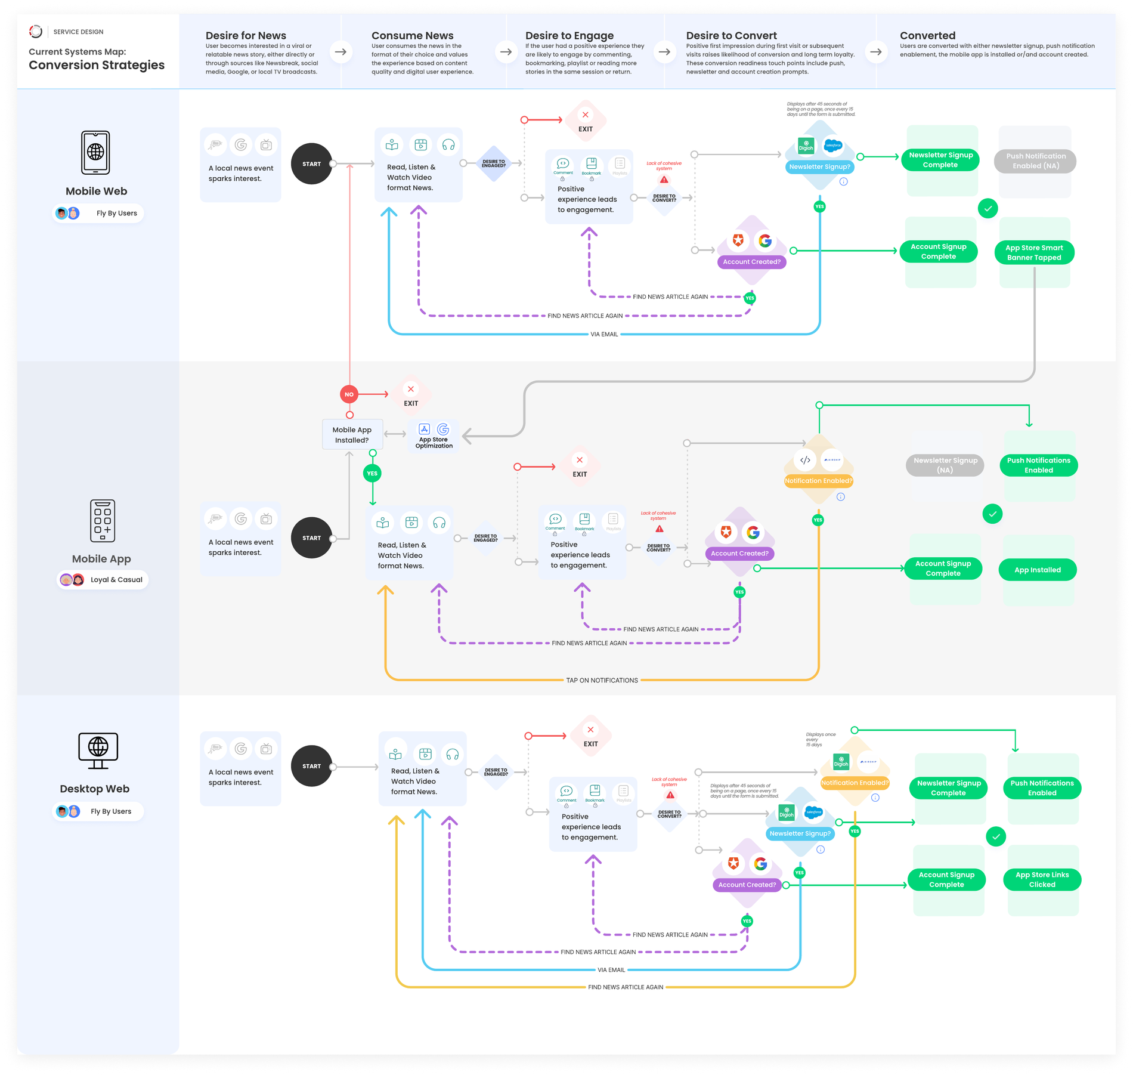This screenshot has height=1075, width=1133.
Task: Click the Desktop Web monitor globe icon
Action: point(98,750)
